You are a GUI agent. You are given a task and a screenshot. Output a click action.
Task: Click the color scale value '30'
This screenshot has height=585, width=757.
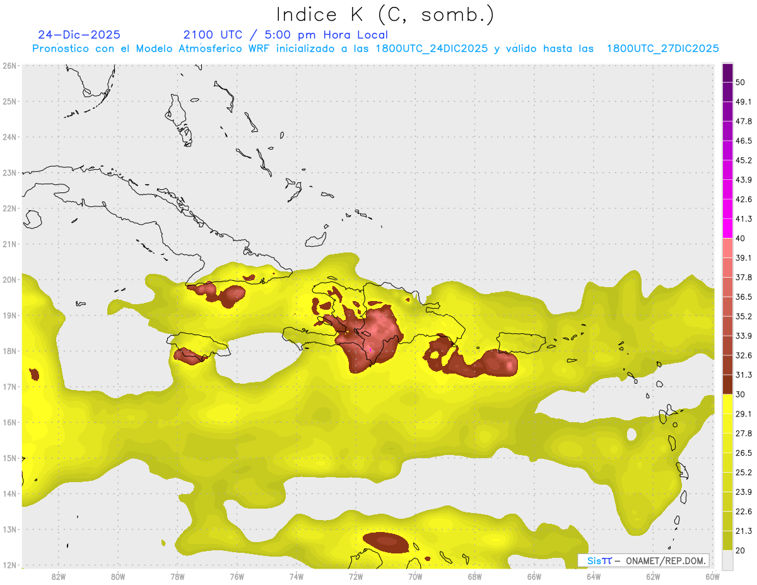point(741,394)
